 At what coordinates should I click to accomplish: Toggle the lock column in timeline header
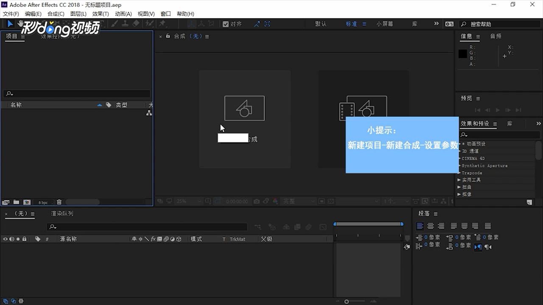click(x=25, y=239)
